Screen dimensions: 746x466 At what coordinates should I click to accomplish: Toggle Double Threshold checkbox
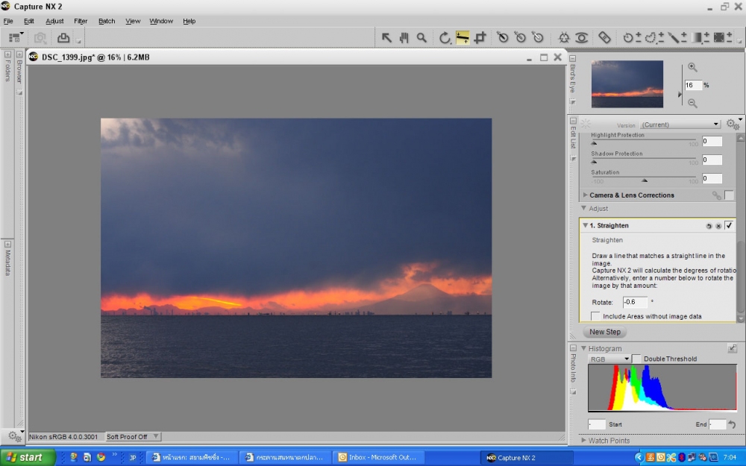click(636, 359)
